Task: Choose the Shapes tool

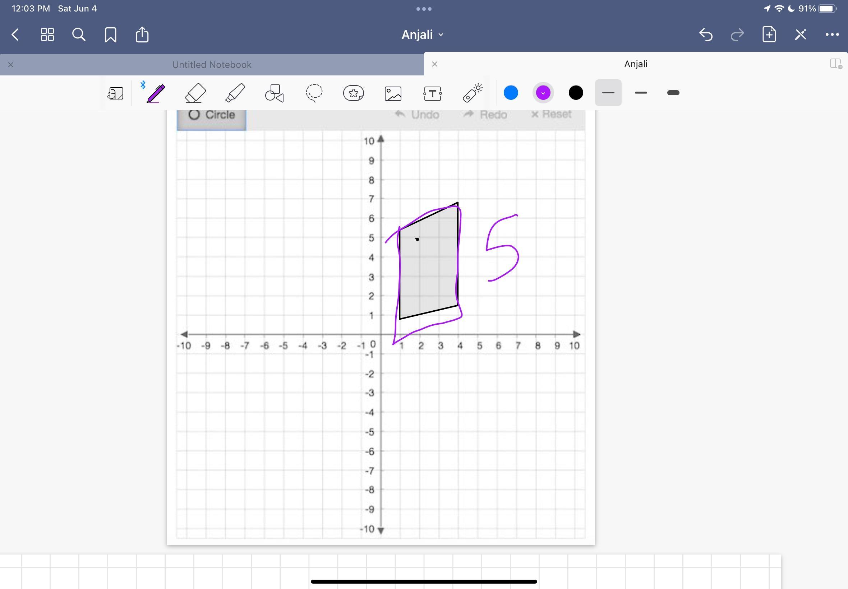Action: point(274,93)
